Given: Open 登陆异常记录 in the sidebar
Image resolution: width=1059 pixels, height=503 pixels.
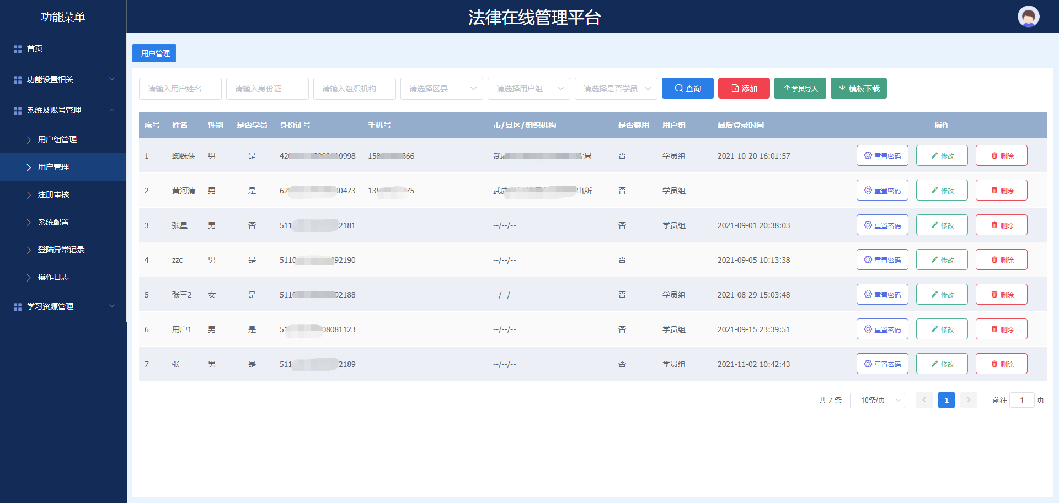Looking at the screenshot, I should tap(63, 250).
